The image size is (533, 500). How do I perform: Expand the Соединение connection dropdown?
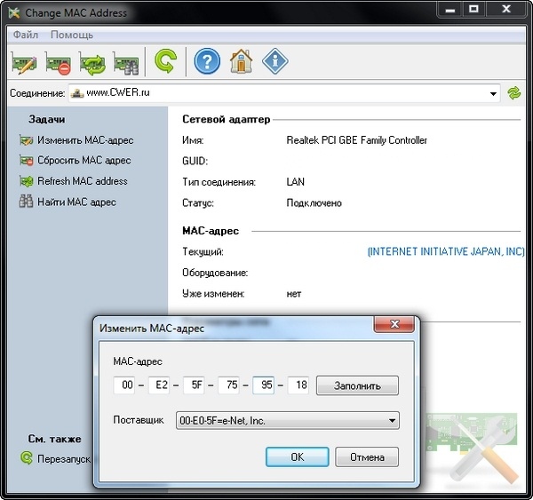coord(493,93)
